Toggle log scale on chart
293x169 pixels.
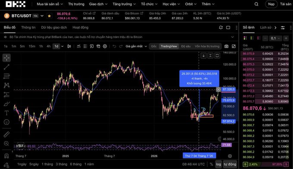(x=218, y=164)
